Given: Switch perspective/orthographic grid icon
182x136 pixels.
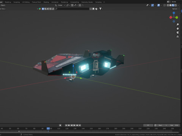Looking at the screenshot, I should point(177,37).
